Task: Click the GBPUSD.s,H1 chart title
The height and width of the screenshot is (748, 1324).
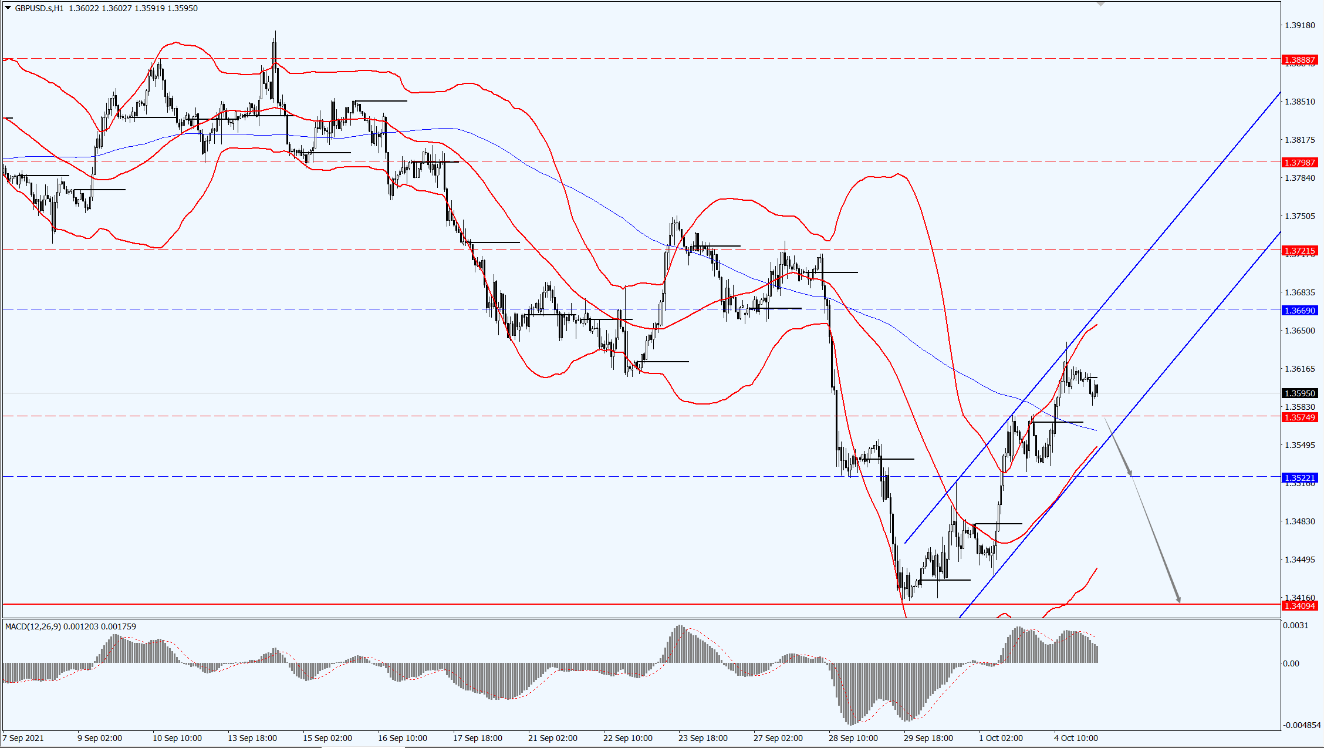Action: coord(39,8)
